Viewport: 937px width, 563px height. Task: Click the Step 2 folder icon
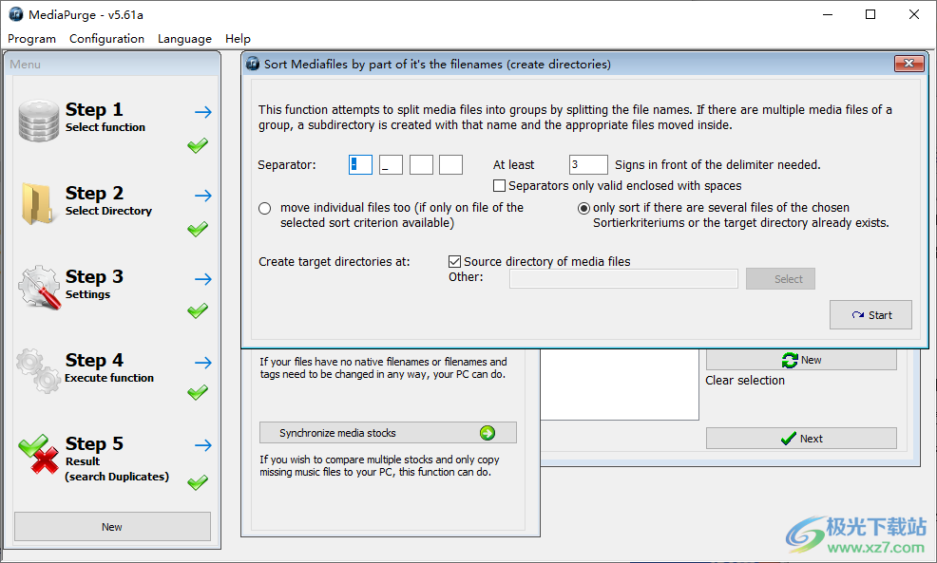tap(37, 203)
